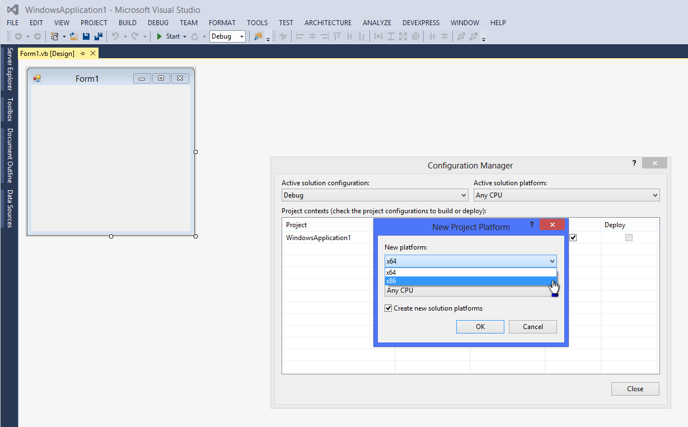Open the Toolbox side tab
688x427 pixels.
tap(10, 110)
